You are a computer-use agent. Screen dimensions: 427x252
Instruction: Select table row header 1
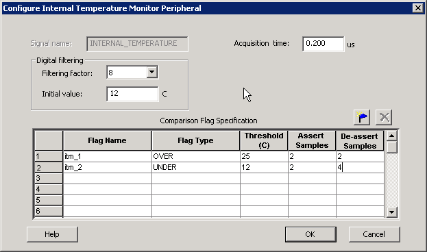(x=49, y=157)
